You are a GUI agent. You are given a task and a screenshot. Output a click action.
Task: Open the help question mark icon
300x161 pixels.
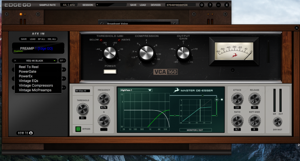point(210,5)
